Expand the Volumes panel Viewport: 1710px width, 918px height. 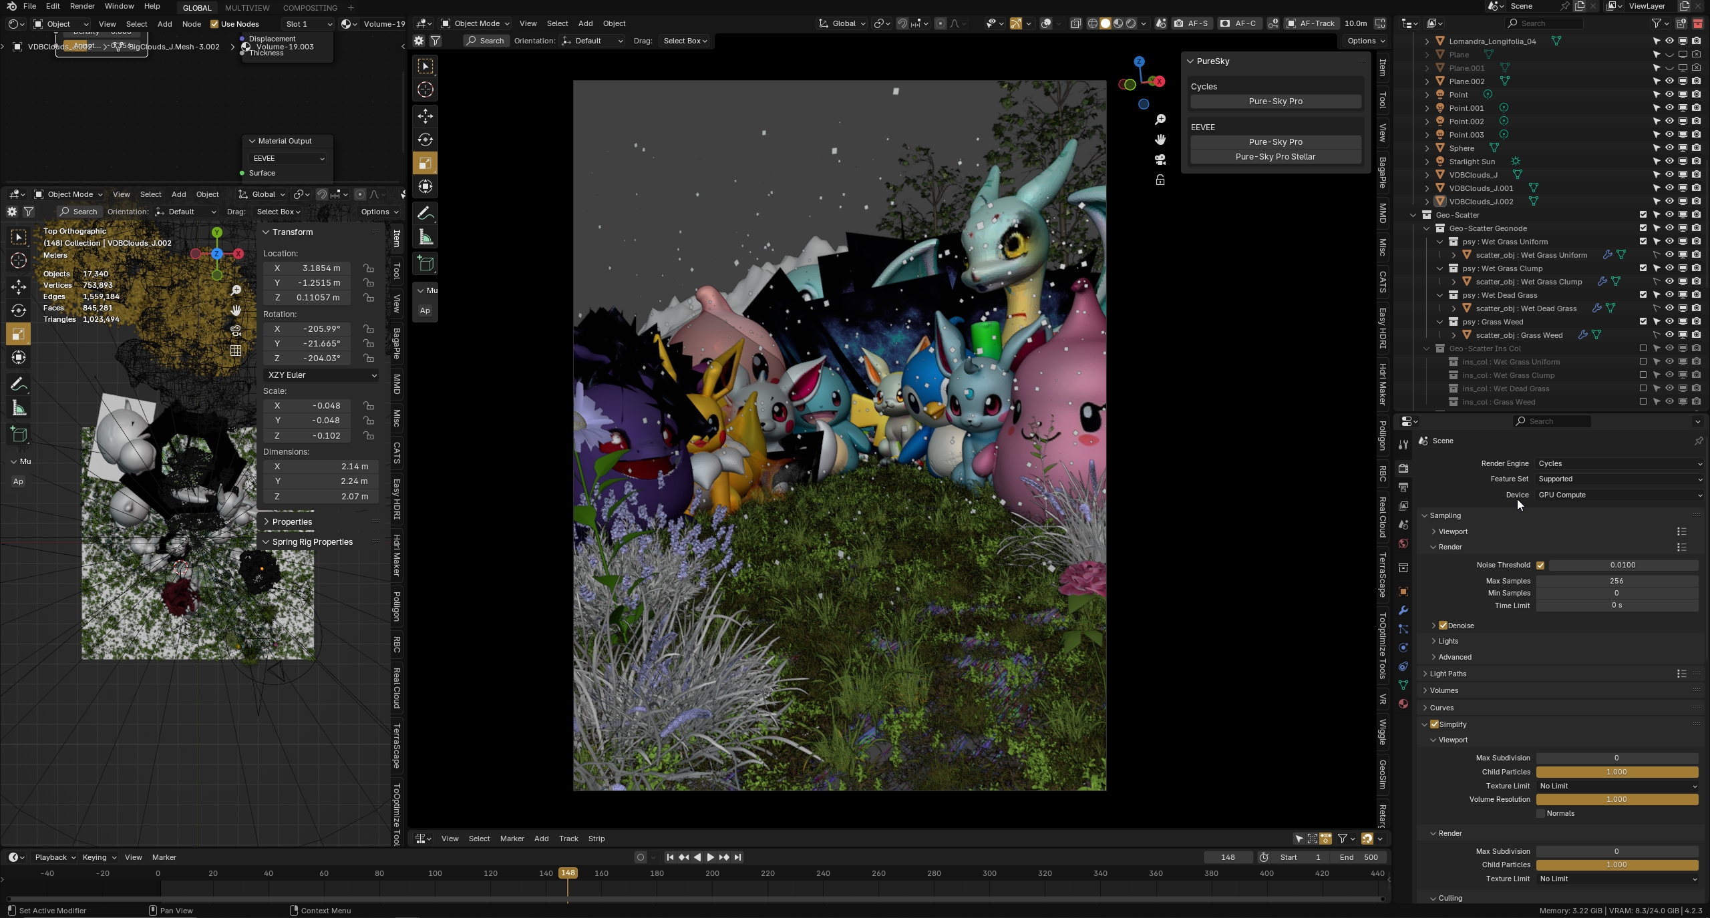coord(1443,690)
